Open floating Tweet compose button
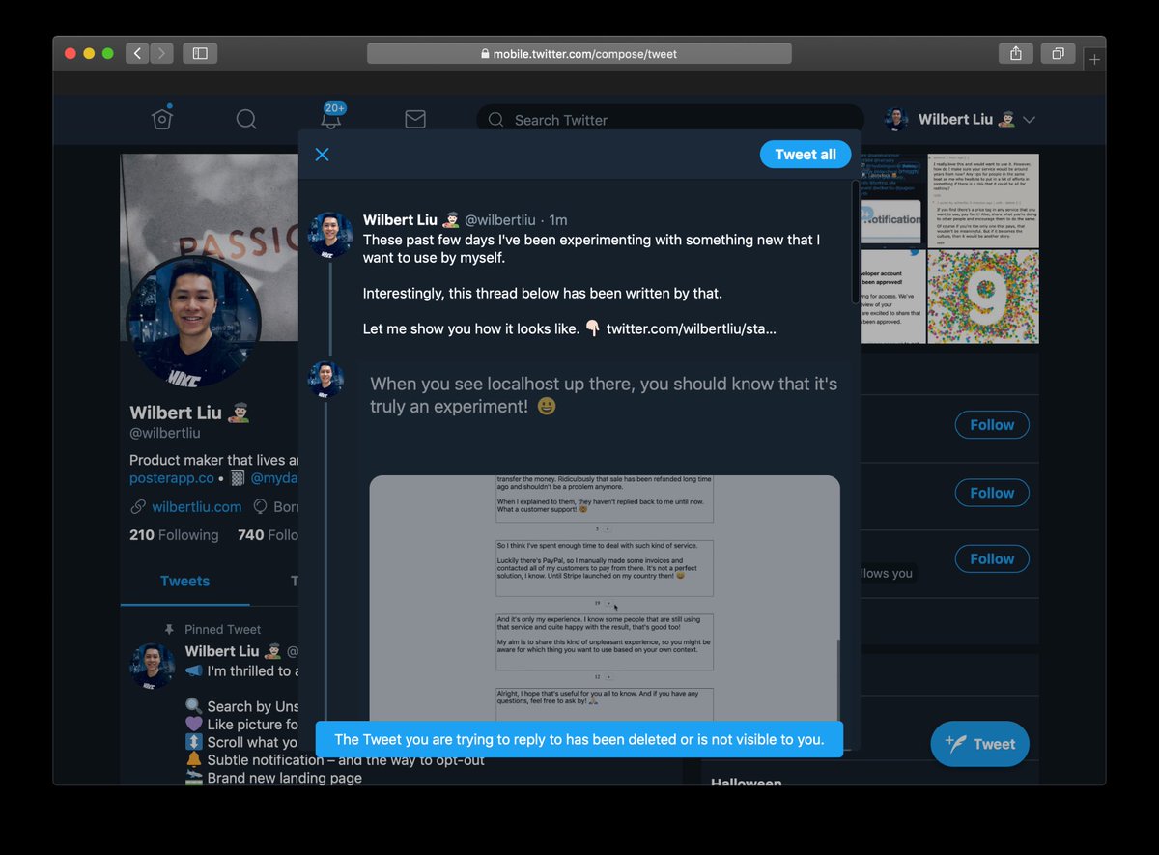 [x=980, y=744]
